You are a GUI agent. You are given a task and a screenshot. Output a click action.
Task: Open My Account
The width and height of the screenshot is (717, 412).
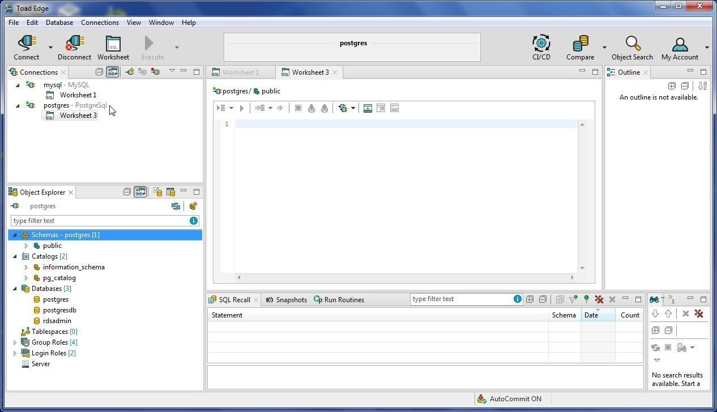[x=680, y=48]
